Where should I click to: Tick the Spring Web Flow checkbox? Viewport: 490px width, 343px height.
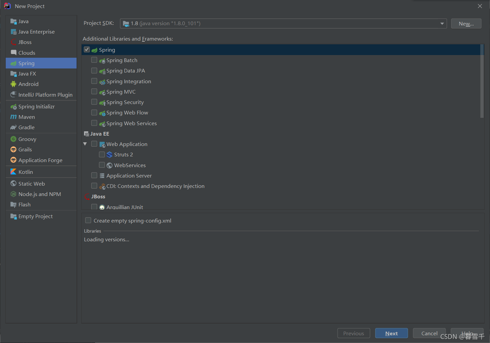(94, 112)
